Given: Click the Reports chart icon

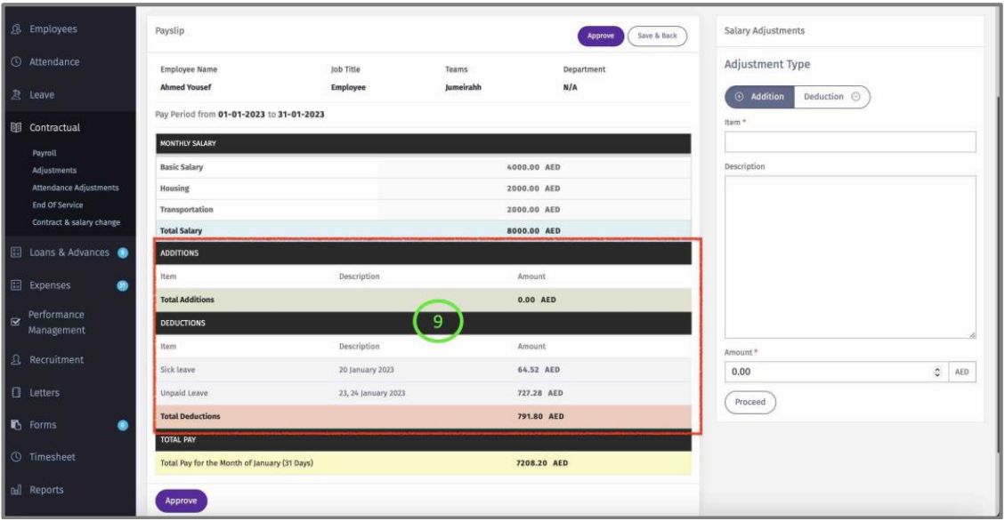Looking at the screenshot, I should pos(16,490).
